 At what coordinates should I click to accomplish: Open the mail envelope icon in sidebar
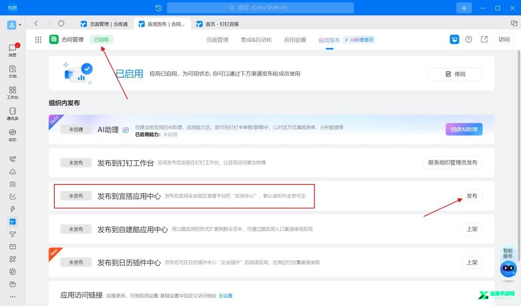tap(13, 247)
